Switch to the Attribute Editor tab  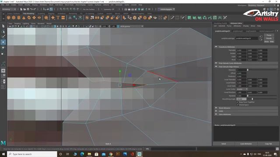click(236, 23)
